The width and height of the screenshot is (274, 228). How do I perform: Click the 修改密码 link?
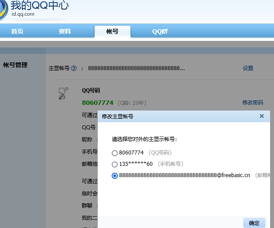pos(253,103)
